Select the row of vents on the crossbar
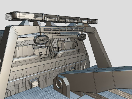The height and width of the screenshot is (99, 132). 63,29
